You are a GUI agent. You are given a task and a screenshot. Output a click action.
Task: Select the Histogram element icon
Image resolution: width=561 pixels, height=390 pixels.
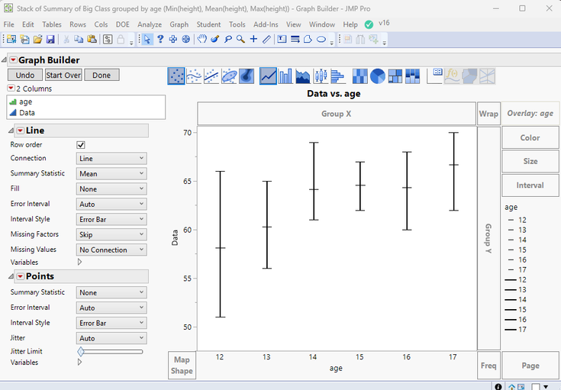(x=337, y=76)
